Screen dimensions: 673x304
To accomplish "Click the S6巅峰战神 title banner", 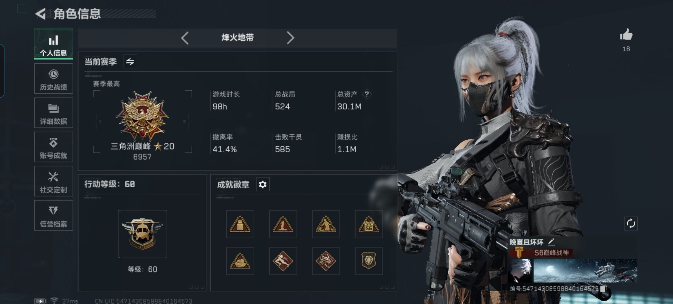I will [x=541, y=252].
